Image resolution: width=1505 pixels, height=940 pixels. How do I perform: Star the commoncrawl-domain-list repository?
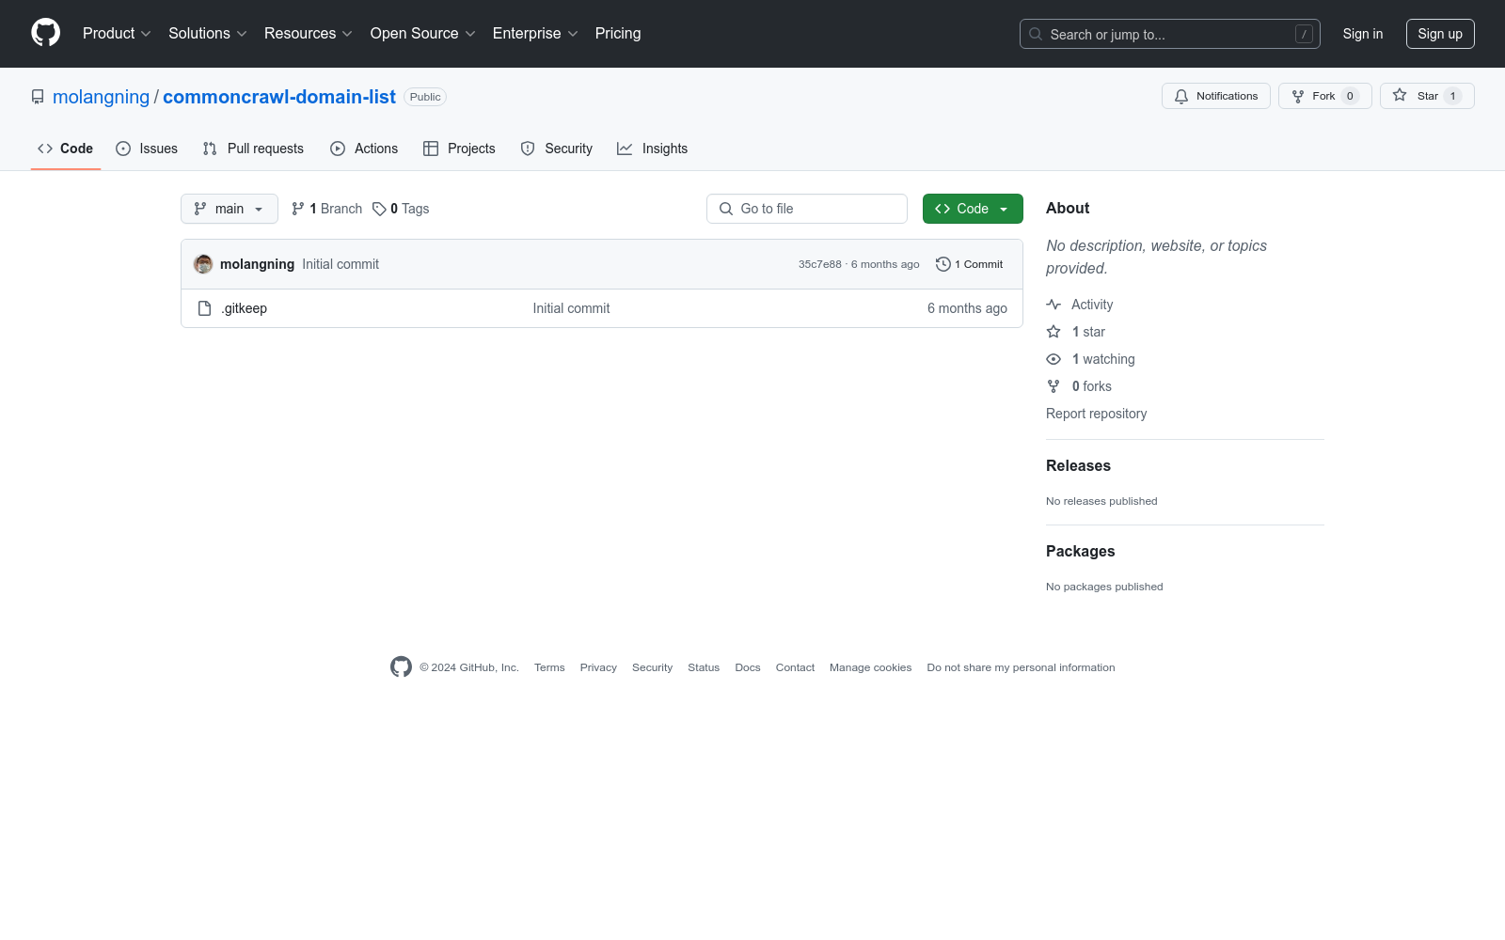(x=1426, y=96)
